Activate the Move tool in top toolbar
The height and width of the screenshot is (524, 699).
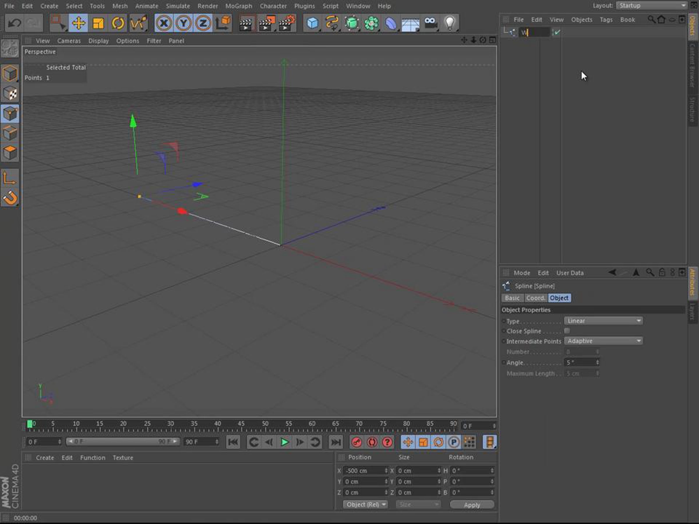click(78, 23)
